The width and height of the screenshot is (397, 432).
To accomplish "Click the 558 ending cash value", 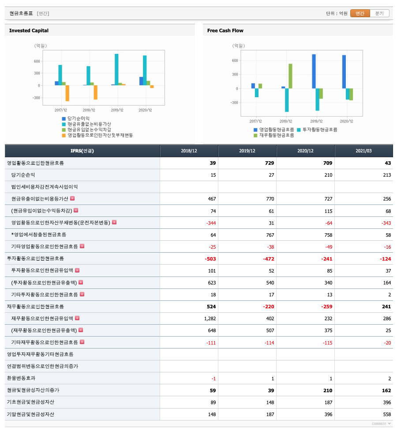I will click(x=387, y=414).
